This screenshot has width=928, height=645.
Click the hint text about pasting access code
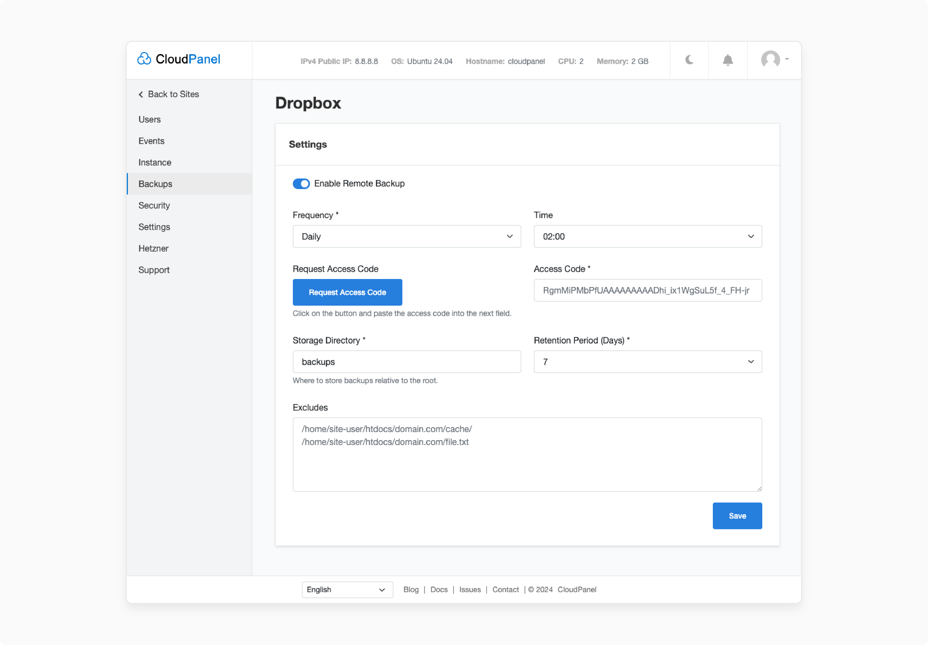(402, 314)
